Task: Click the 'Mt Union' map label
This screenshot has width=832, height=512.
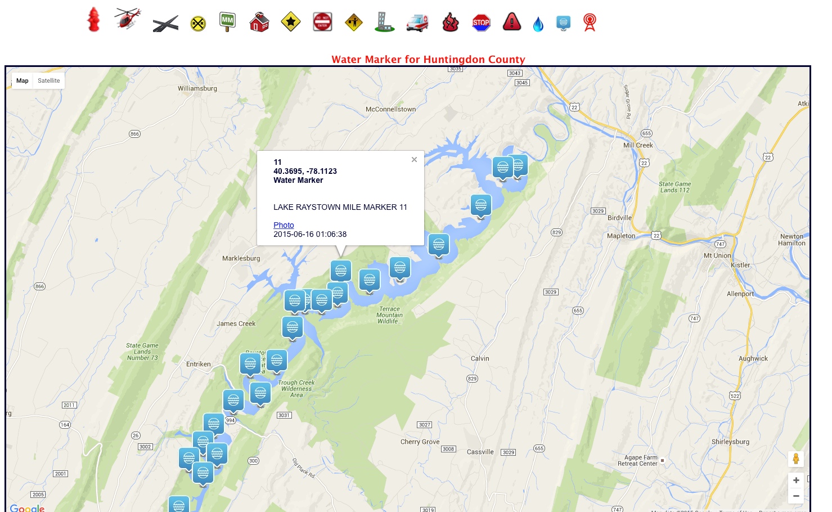Action: coord(717,255)
